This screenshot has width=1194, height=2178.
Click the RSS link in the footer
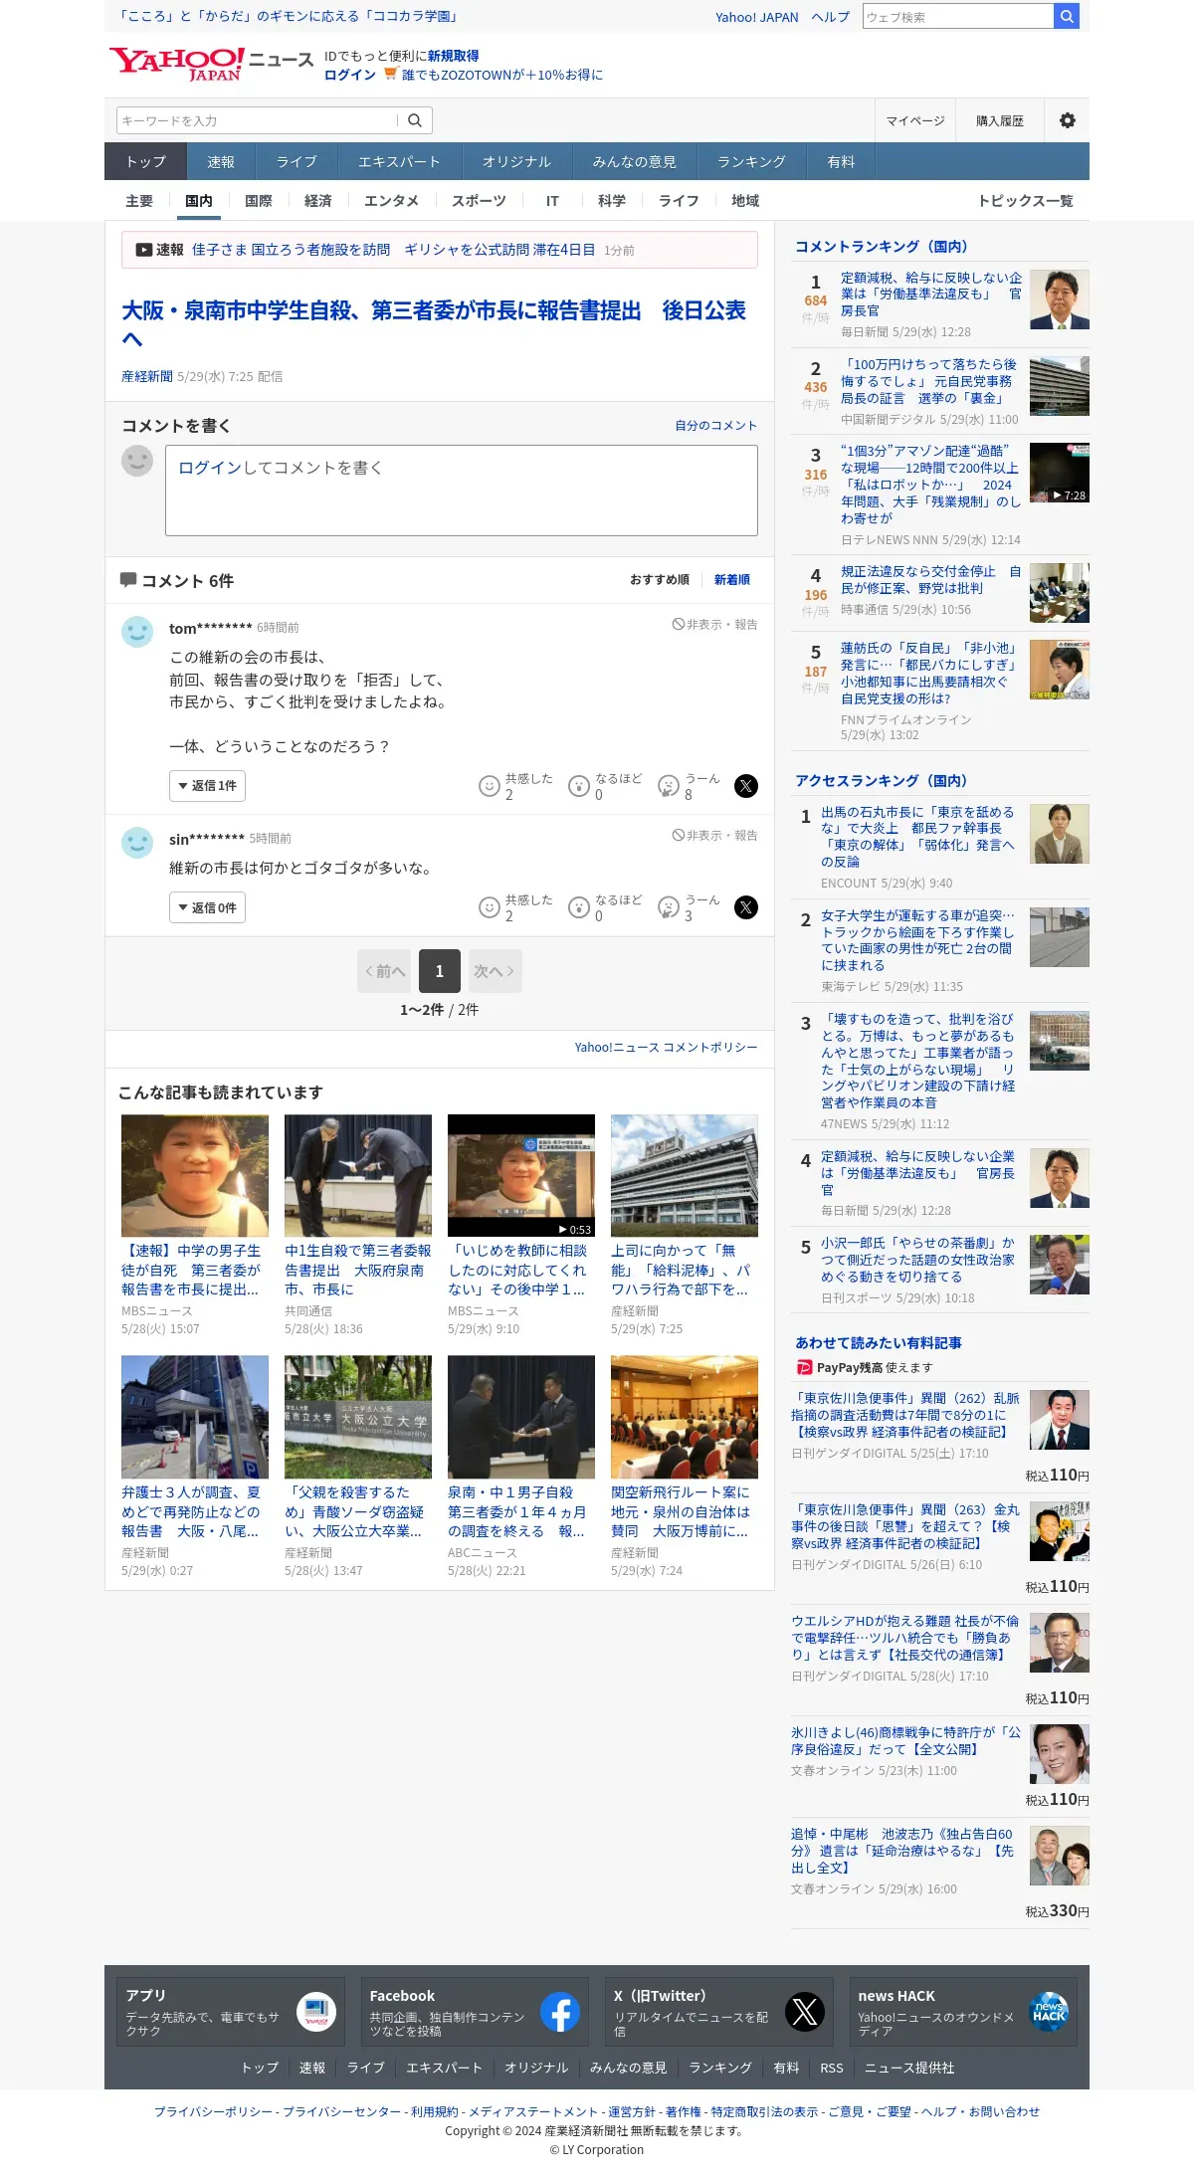coord(832,2068)
